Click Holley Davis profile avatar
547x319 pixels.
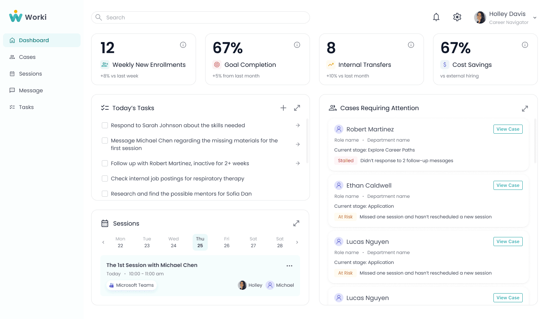(480, 17)
